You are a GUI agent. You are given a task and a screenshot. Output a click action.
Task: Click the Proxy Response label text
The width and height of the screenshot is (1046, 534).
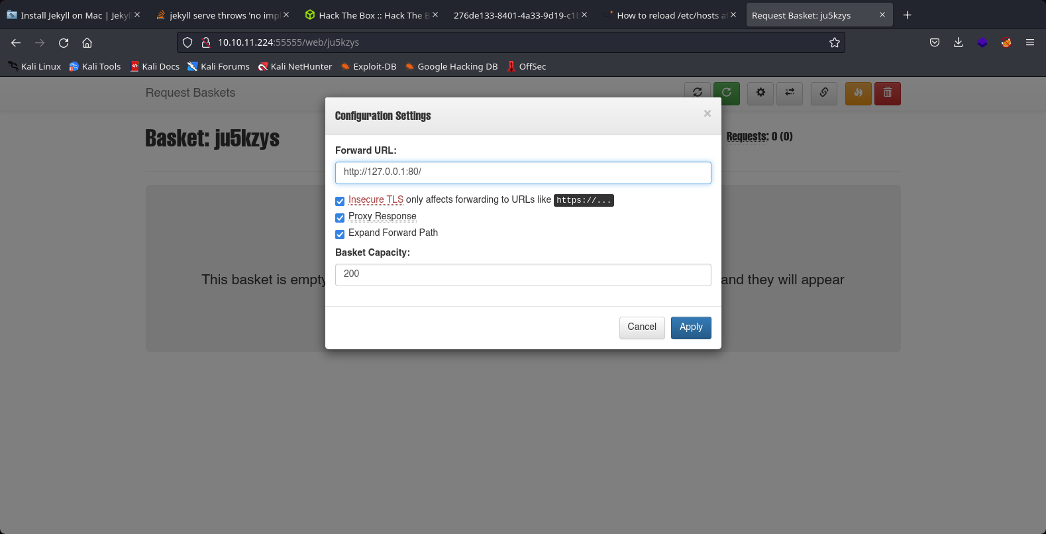point(382,216)
